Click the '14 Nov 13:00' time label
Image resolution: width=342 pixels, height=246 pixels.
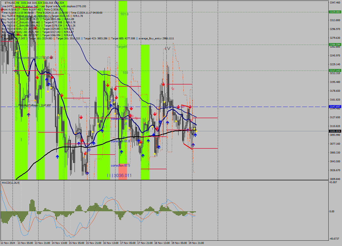pos(59,243)
